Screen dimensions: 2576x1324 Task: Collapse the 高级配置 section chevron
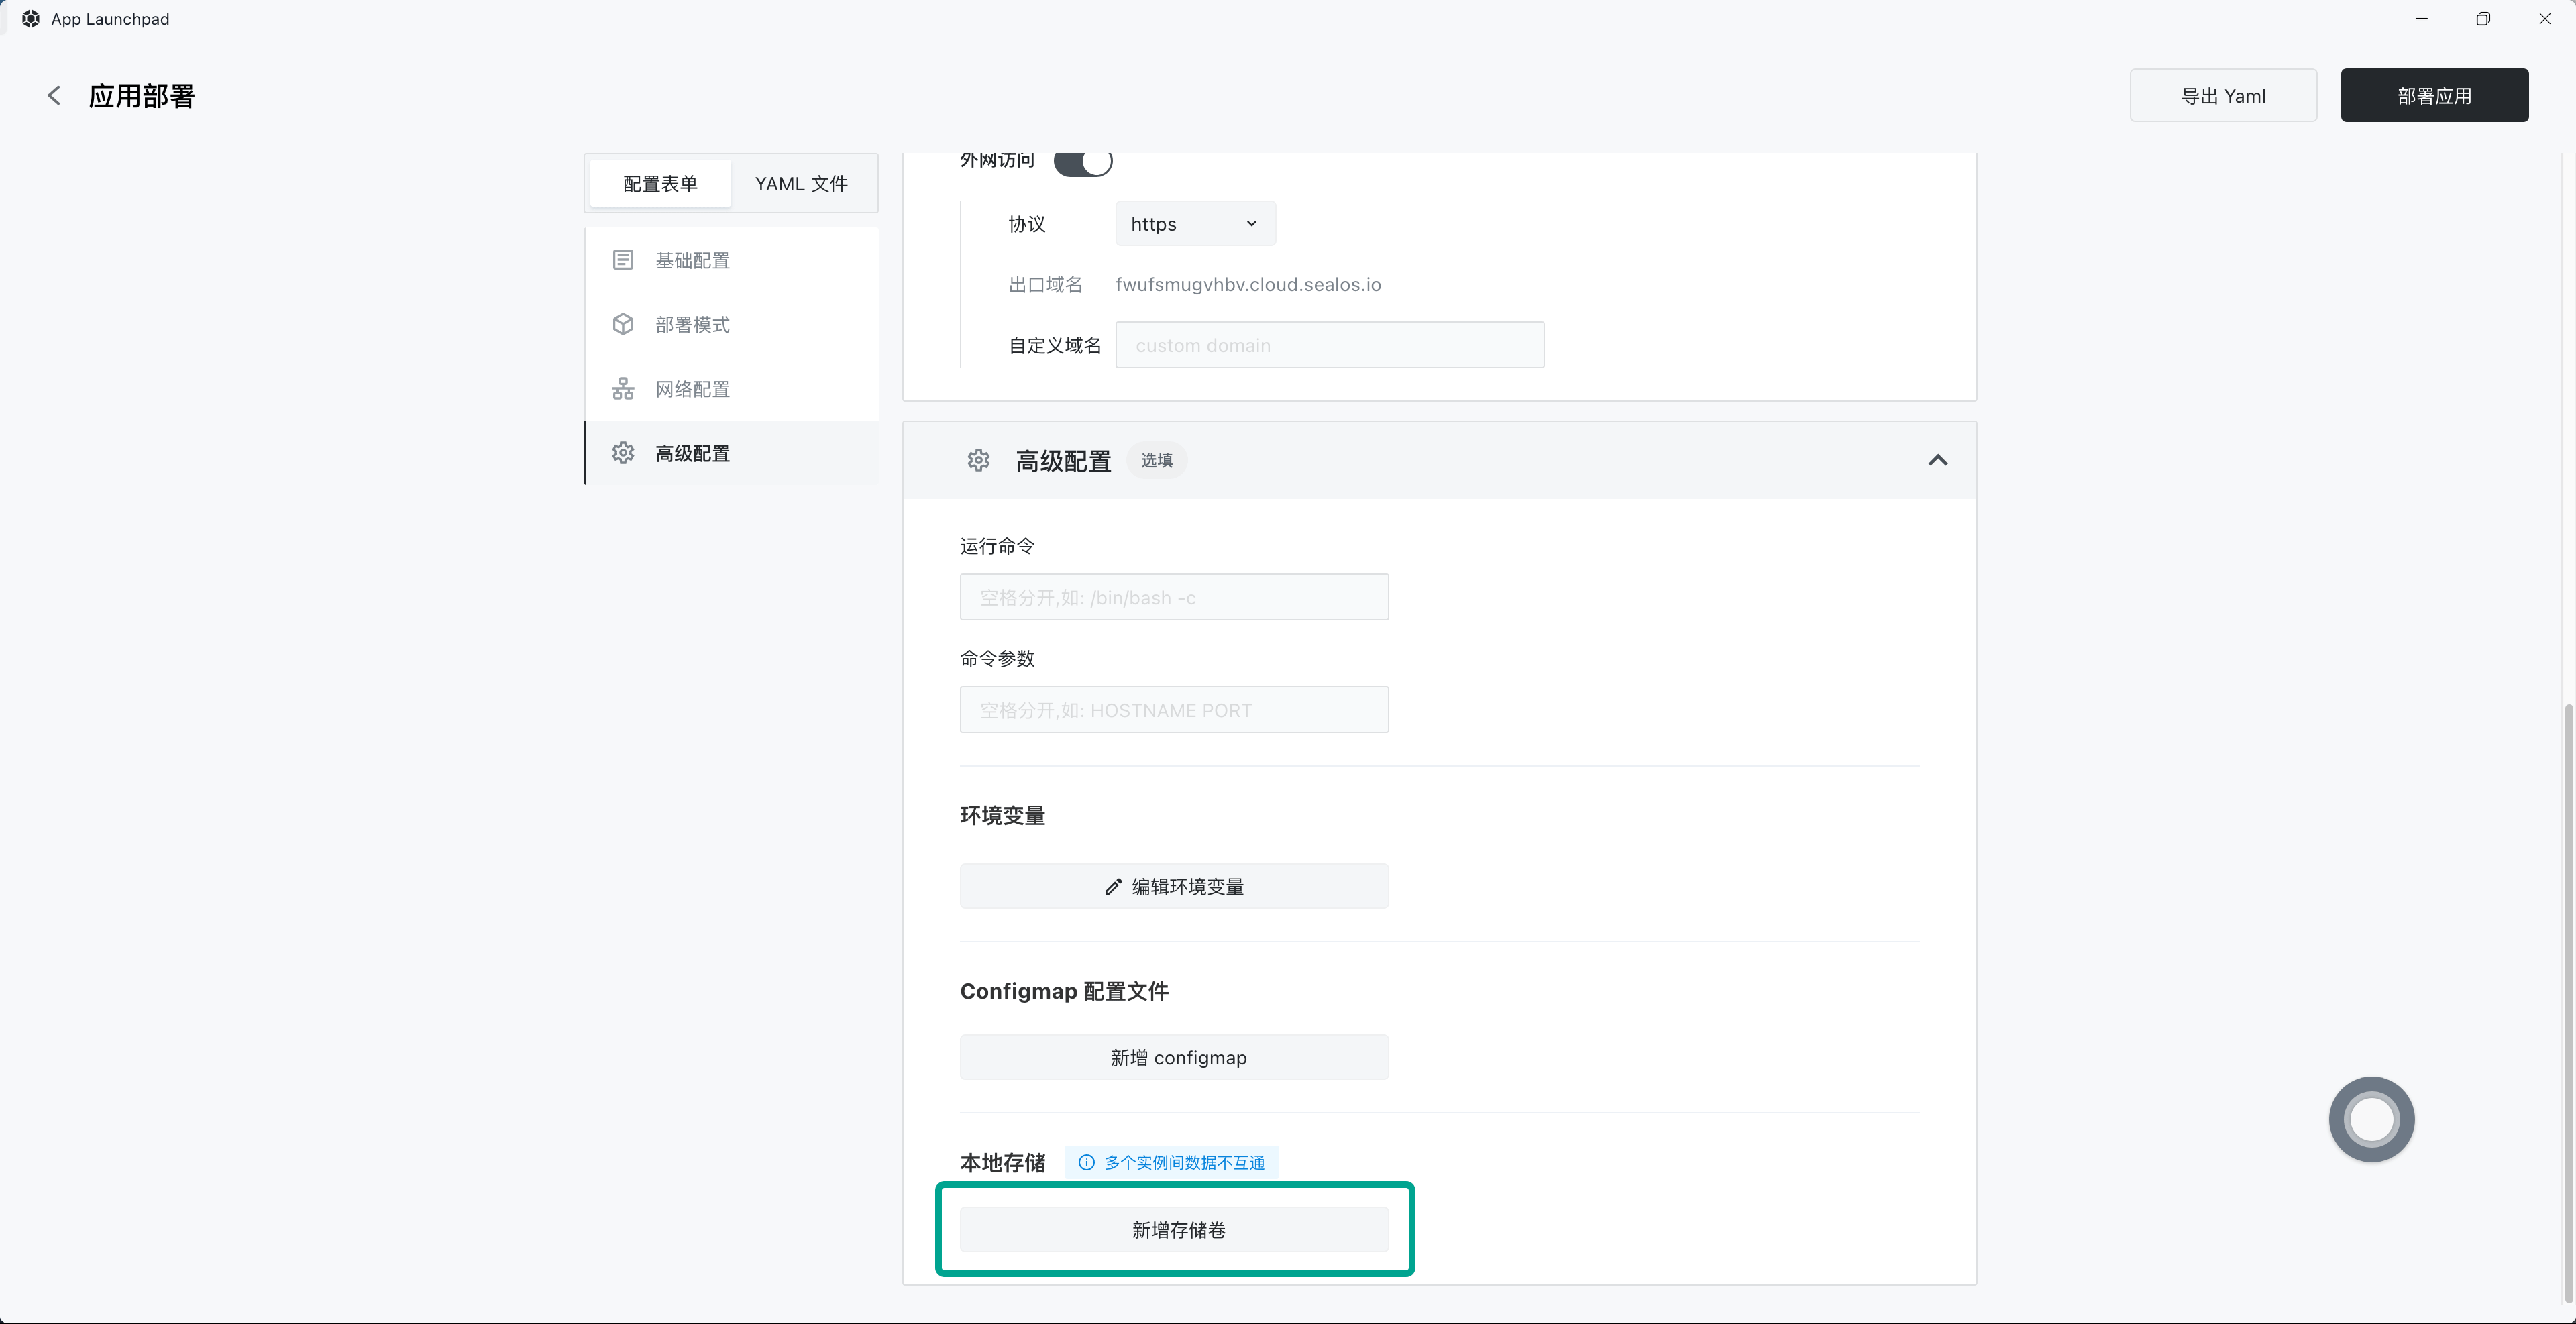click(1938, 460)
